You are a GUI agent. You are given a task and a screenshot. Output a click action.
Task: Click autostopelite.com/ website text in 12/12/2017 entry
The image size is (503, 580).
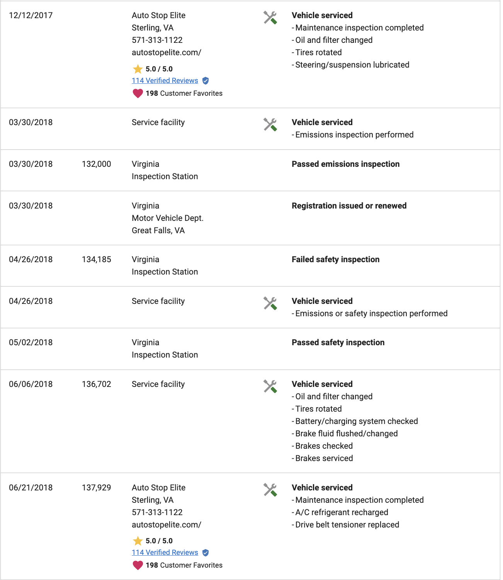pos(167,53)
